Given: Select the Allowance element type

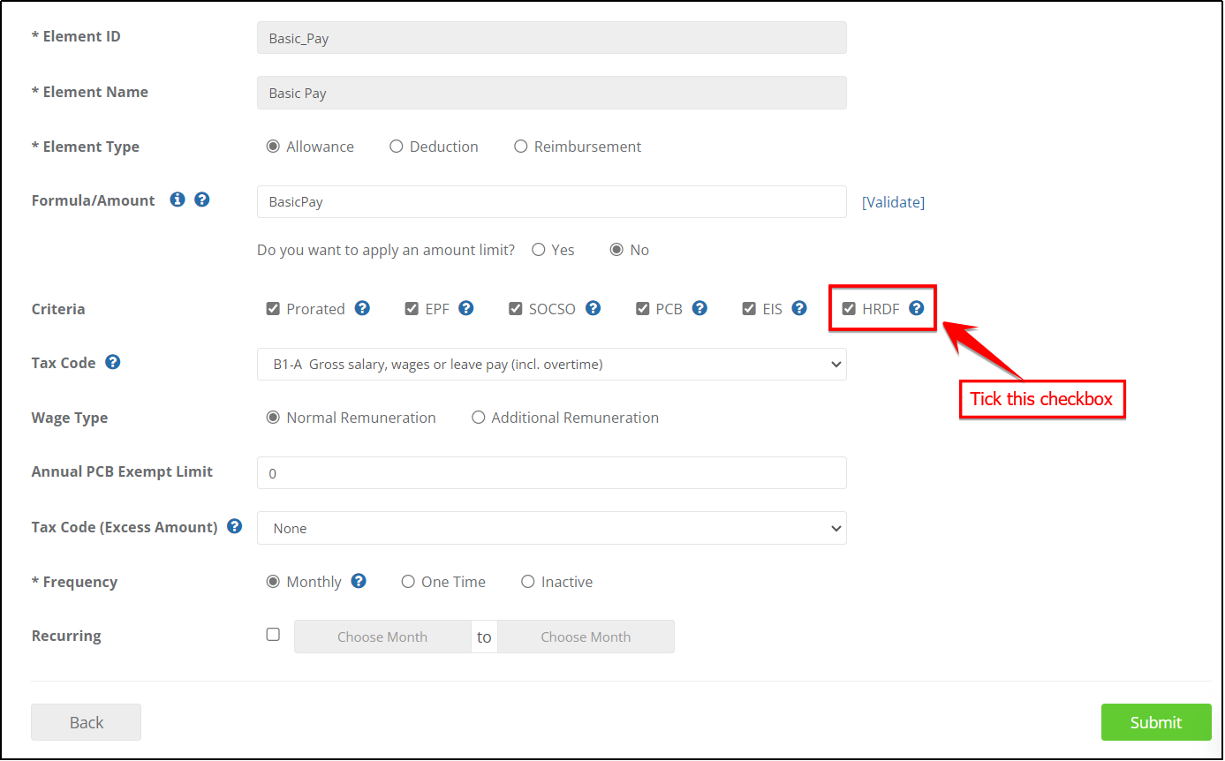Looking at the screenshot, I should point(273,147).
